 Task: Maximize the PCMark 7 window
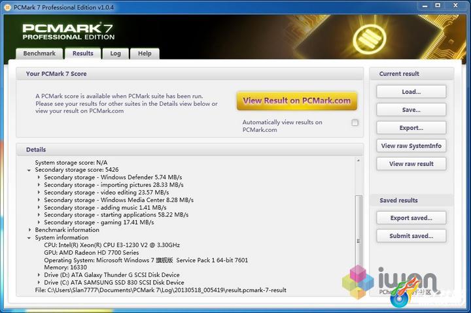(x=438, y=6)
